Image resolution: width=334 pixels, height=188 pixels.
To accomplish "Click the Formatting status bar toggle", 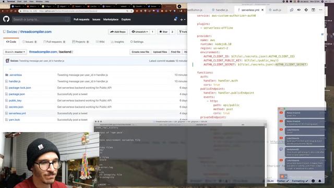I will click(300, 181).
